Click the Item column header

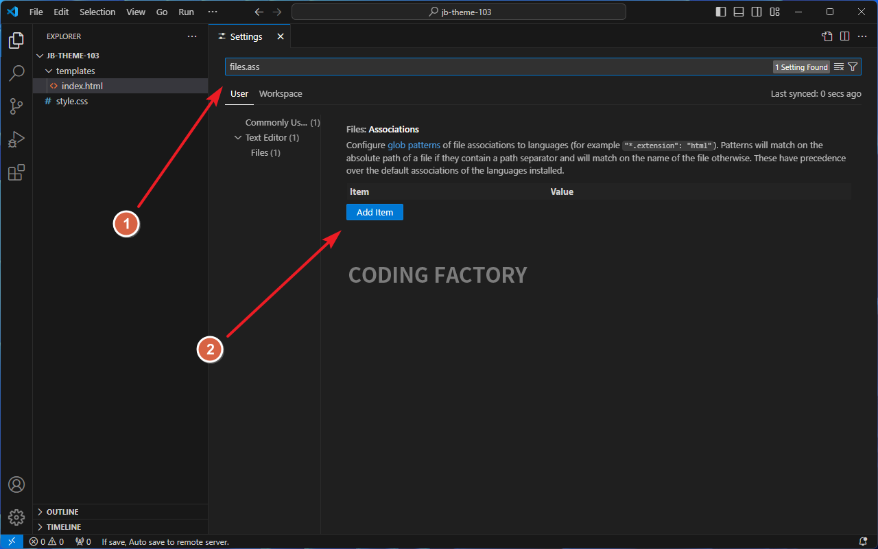click(x=359, y=191)
